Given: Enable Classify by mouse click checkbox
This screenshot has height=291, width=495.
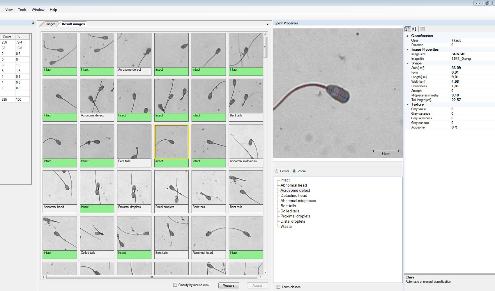Looking at the screenshot, I should [175, 285].
